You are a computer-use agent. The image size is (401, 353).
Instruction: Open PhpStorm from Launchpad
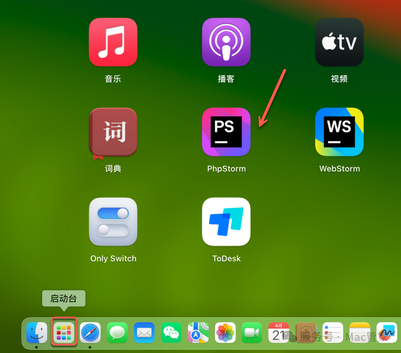click(226, 132)
